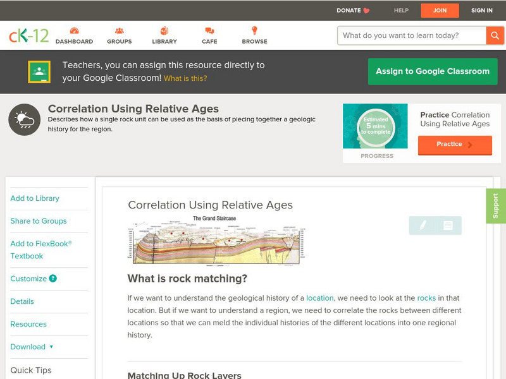Viewport: 506px width, 379px height.
Task: Open the Support side tab
Action: click(495, 206)
